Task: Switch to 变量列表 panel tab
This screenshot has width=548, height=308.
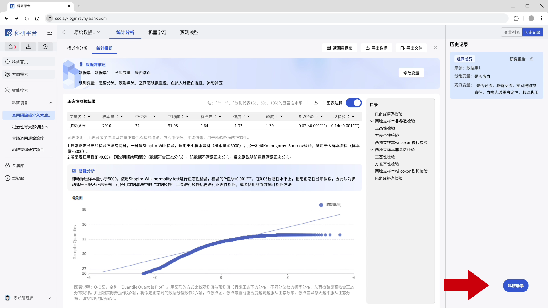Action: (512, 32)
